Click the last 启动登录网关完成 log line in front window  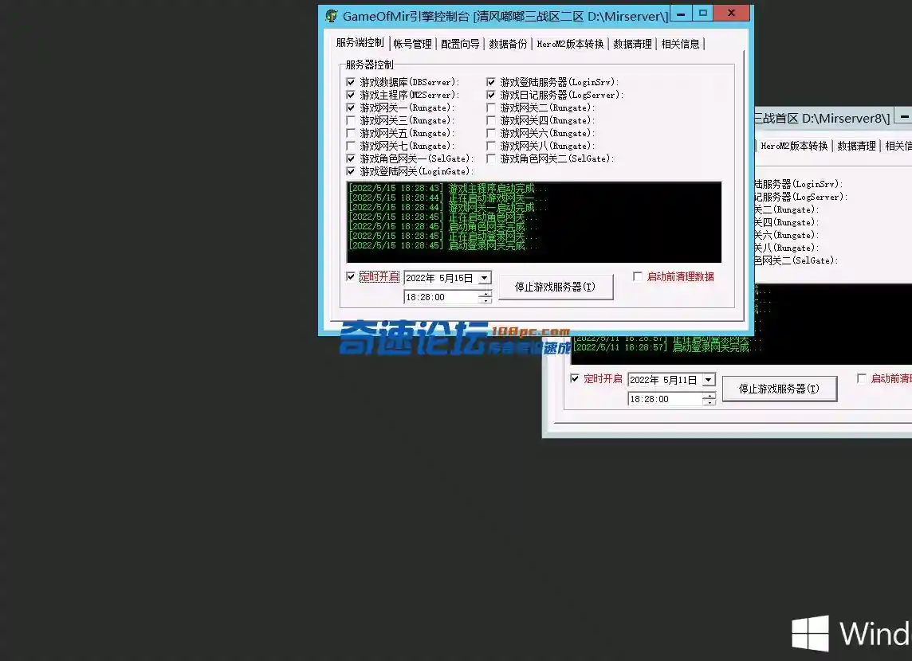pos(442,246)
